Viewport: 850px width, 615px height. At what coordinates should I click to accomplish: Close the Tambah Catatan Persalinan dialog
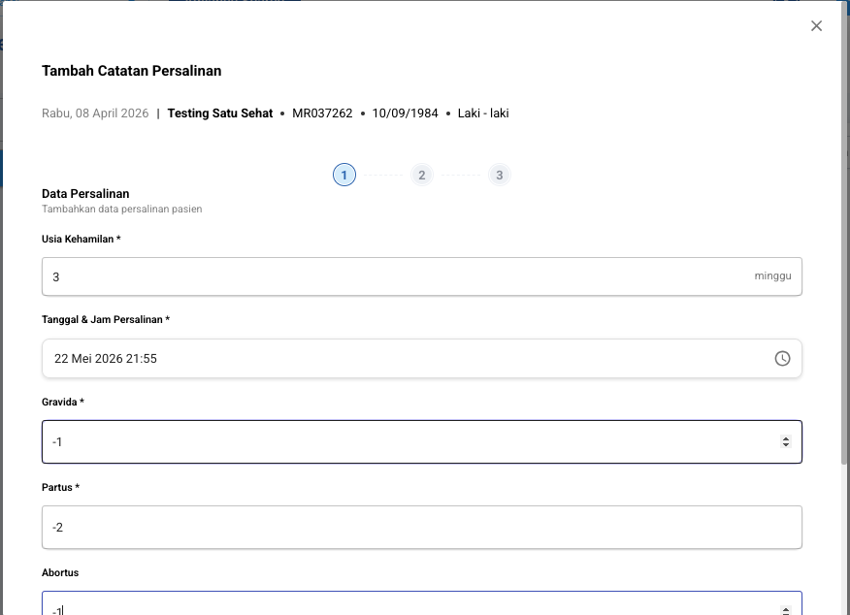(816, 26)
